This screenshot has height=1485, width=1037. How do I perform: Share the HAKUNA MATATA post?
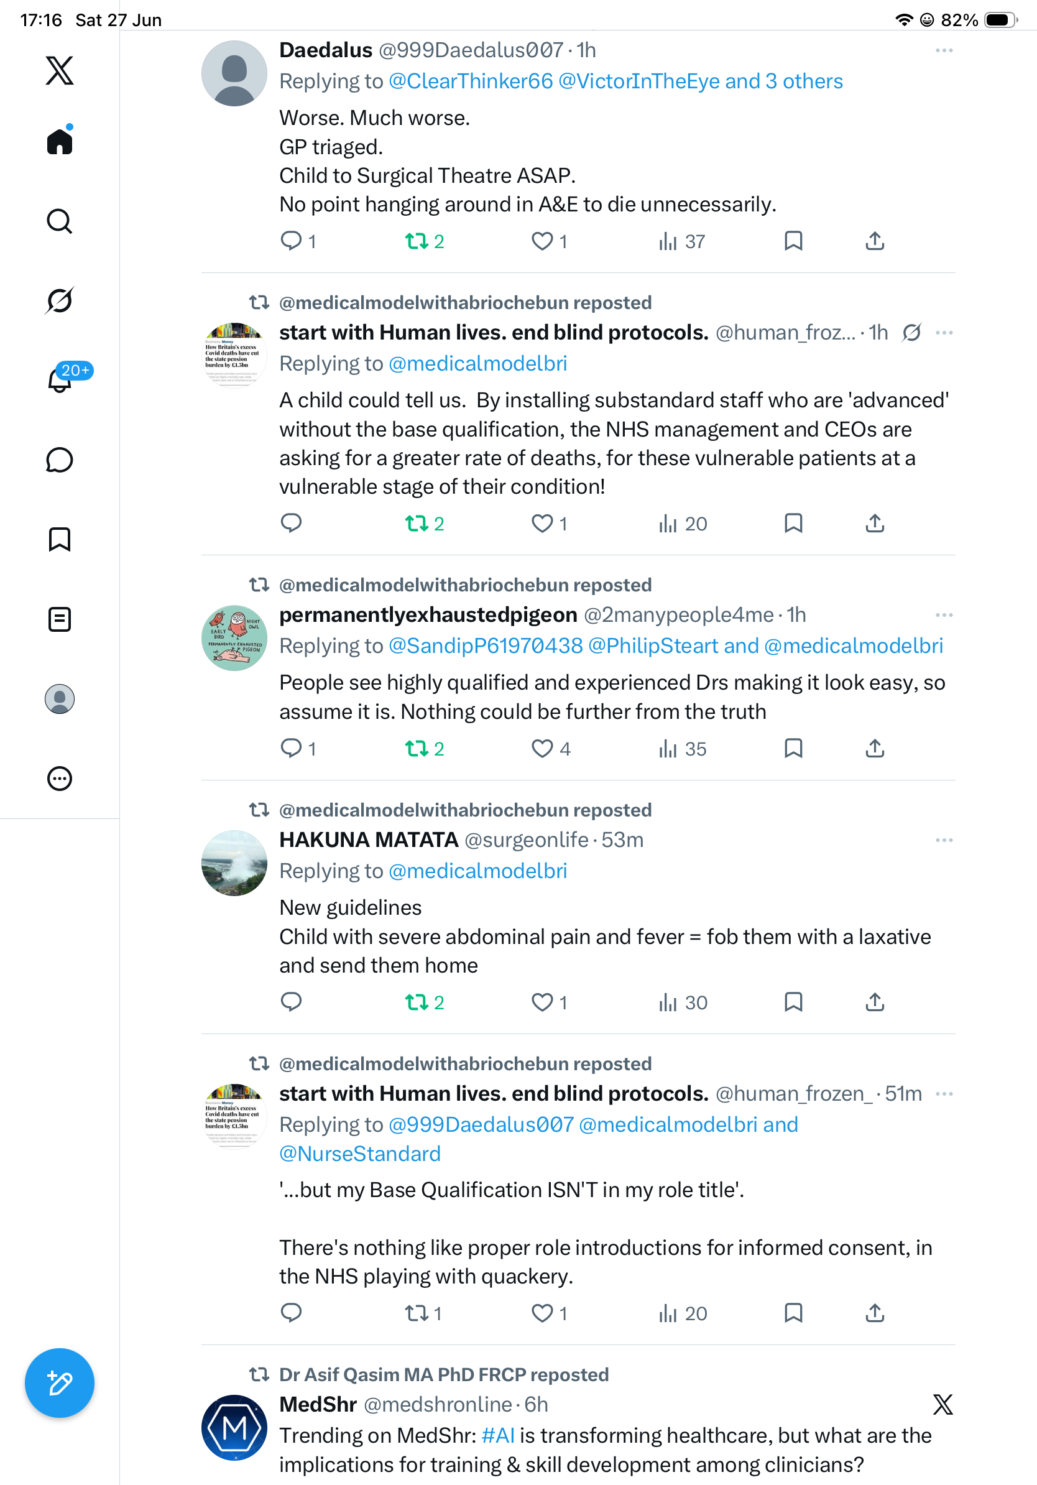pyautogui.click(x=875, y=1002)
